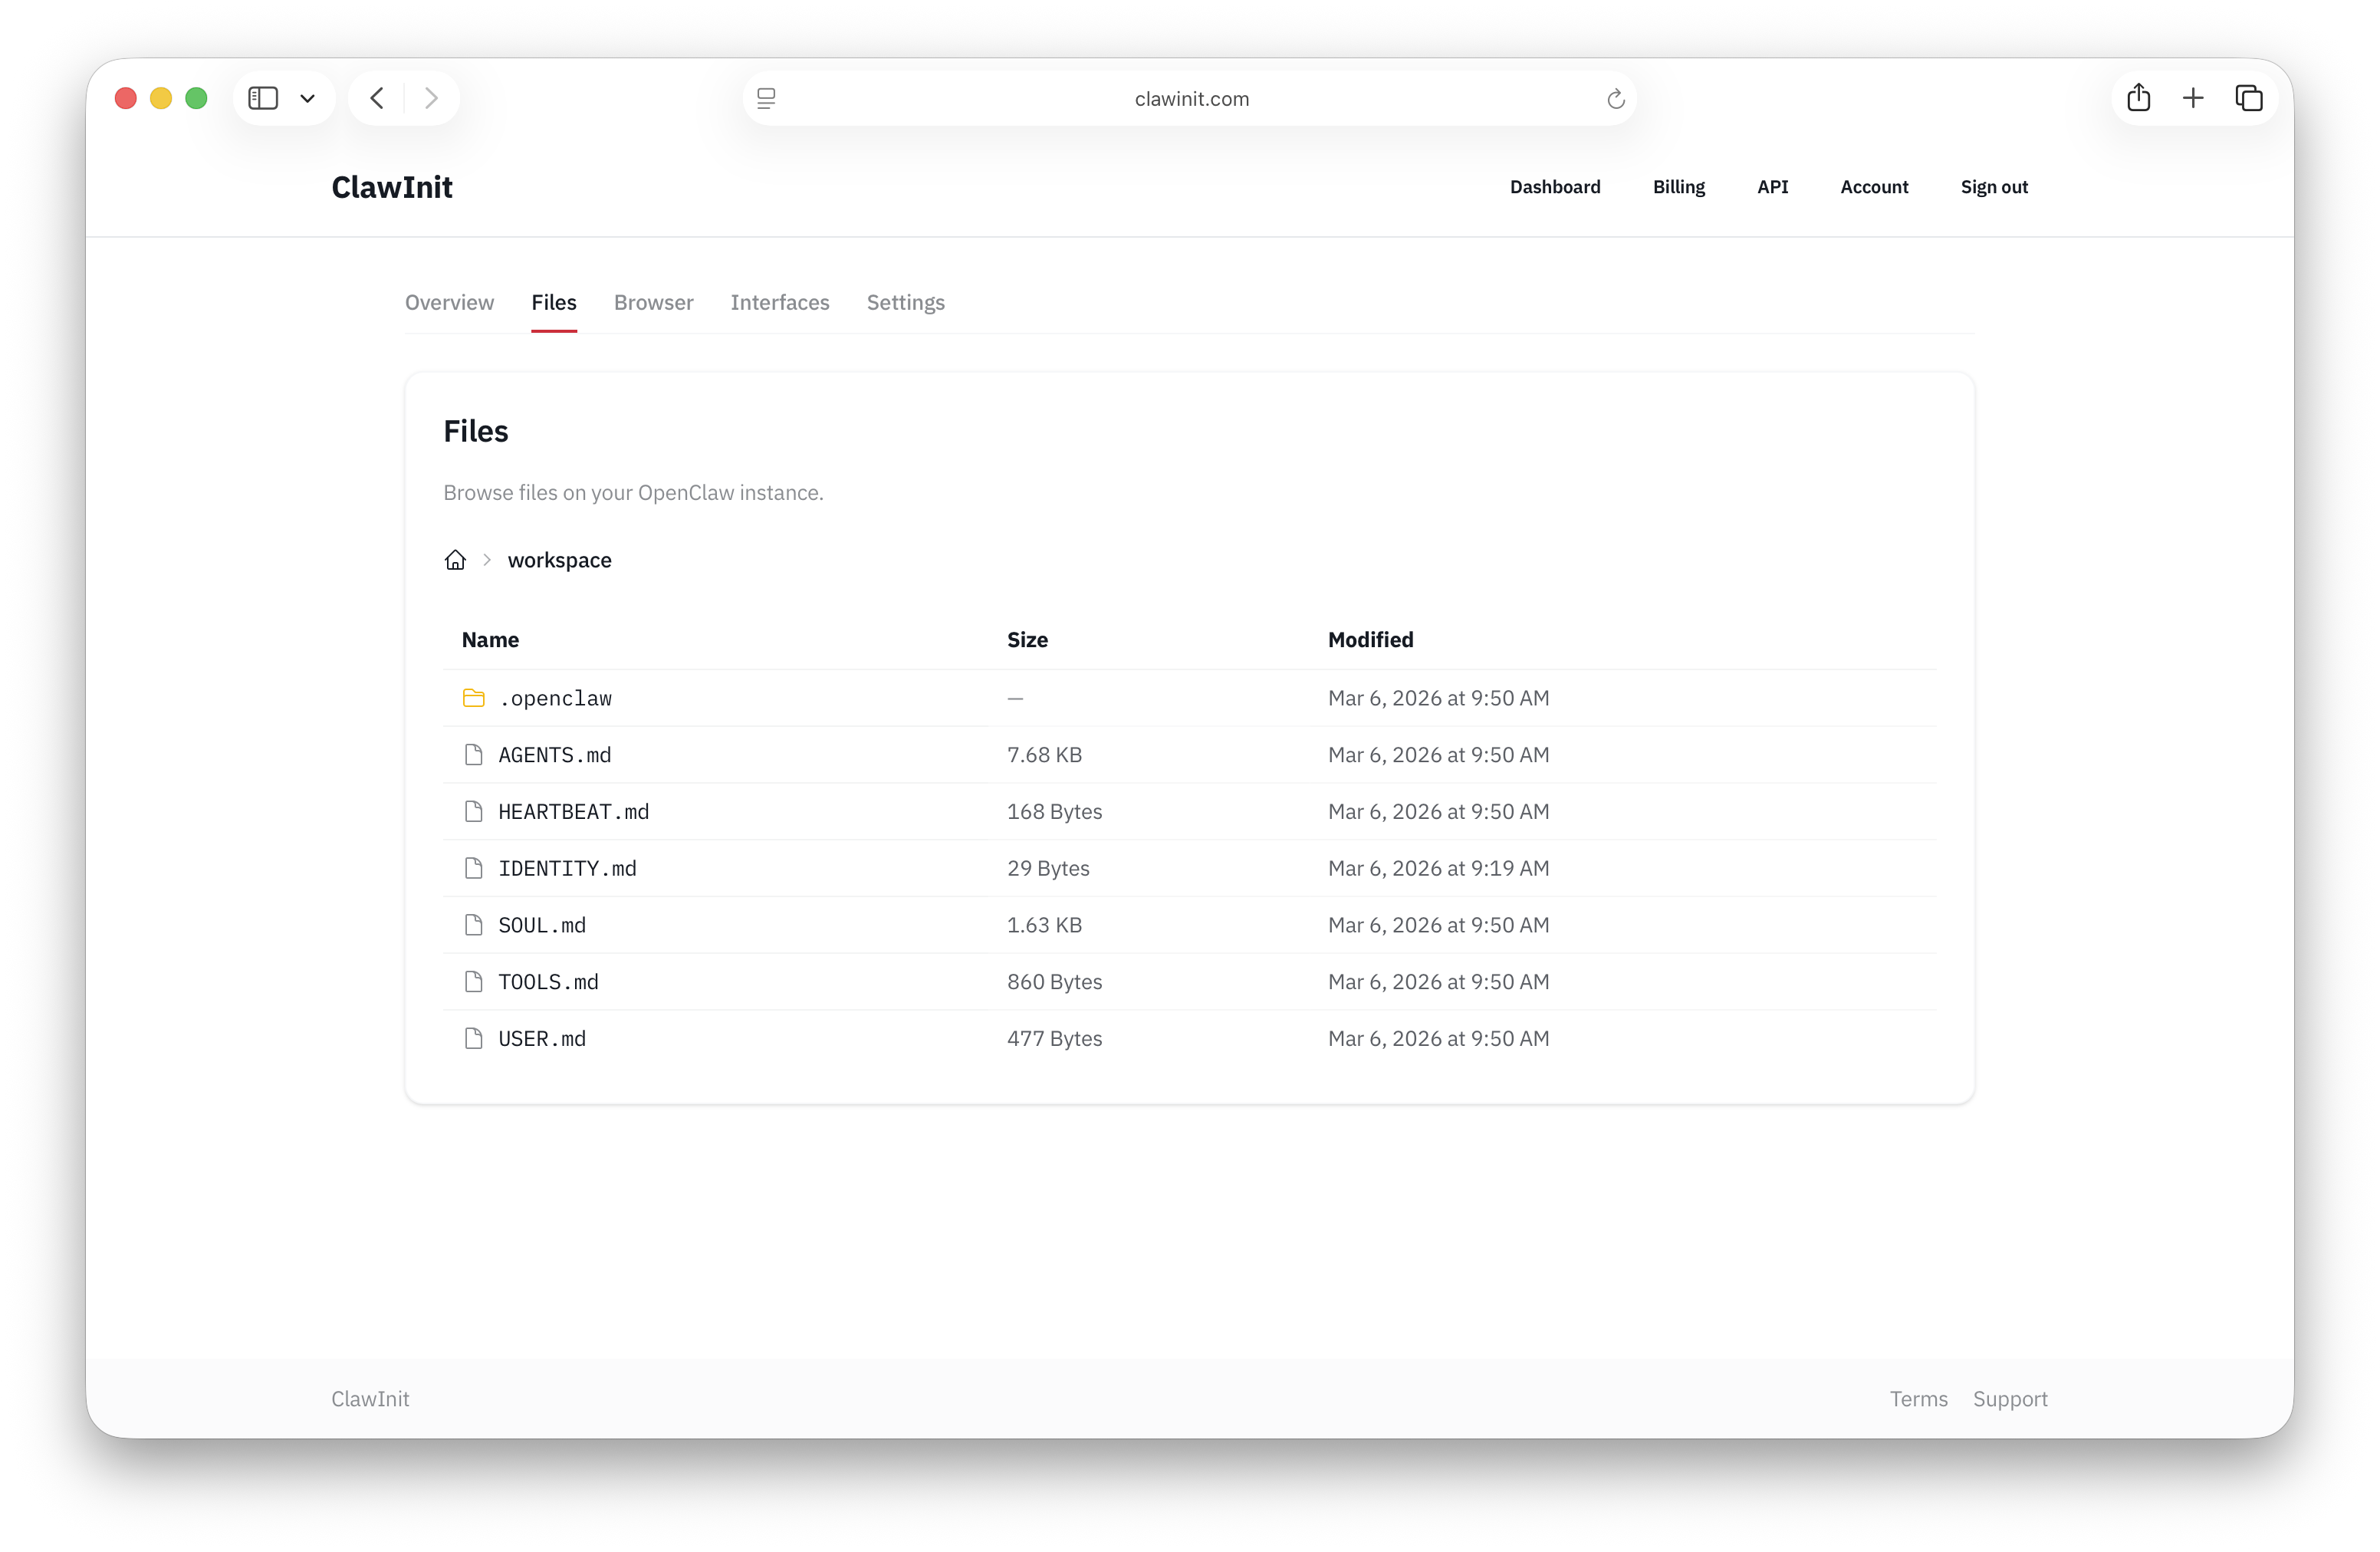Click the breadcrumb chevron after the home icon
Screen dimensions: 2380x1552
point(486,560)
